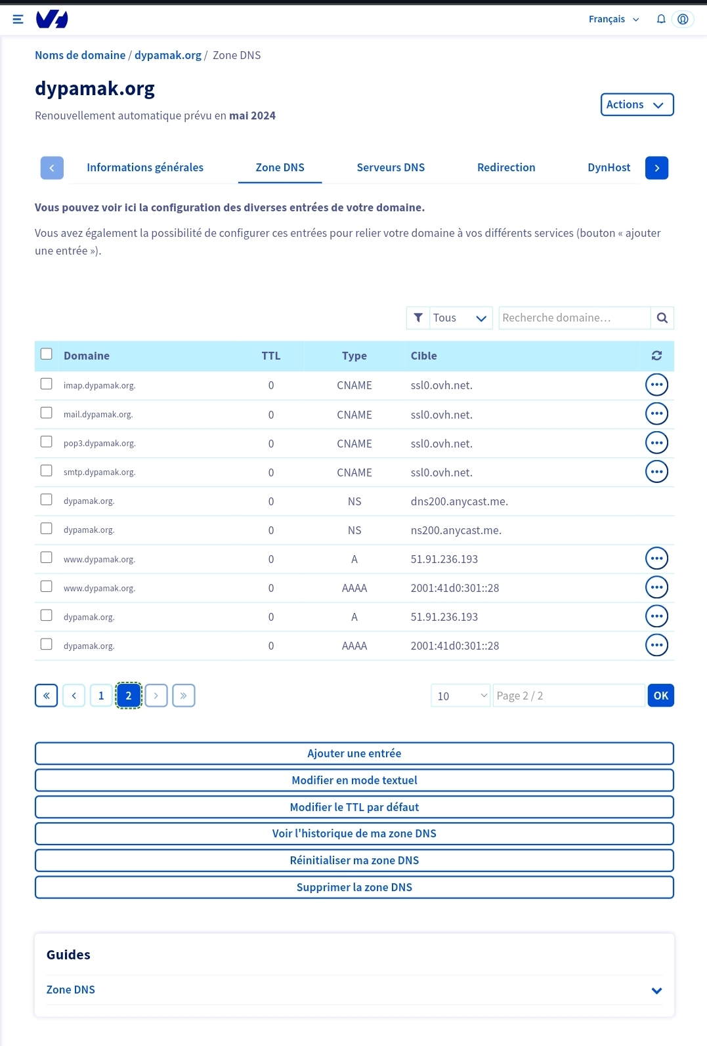This screenshot has height=1046, width=707.
Task: Check the imap.dypamak.org row checkbox
Action: pyautogui.click(x=47, y=384)
